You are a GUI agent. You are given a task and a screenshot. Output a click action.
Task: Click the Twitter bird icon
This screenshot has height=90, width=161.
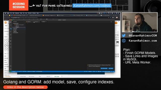(x=124, y=35)
